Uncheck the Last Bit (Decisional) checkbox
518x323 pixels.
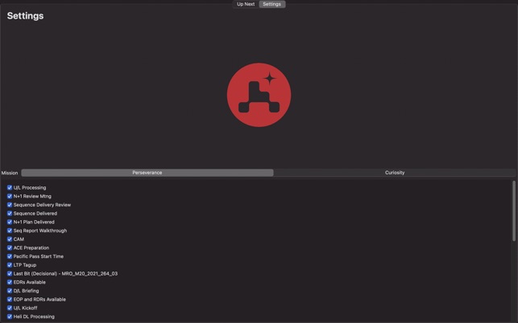point(10,273)
